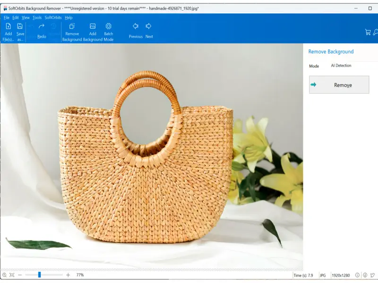Open the shopping cart purchase icon
The image size is (378, 283).
[368, 32]
